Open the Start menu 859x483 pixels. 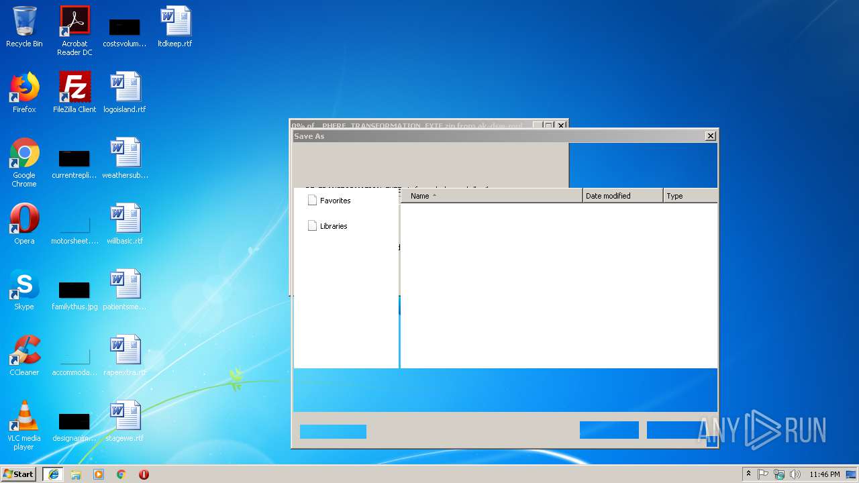pos(18,474)
